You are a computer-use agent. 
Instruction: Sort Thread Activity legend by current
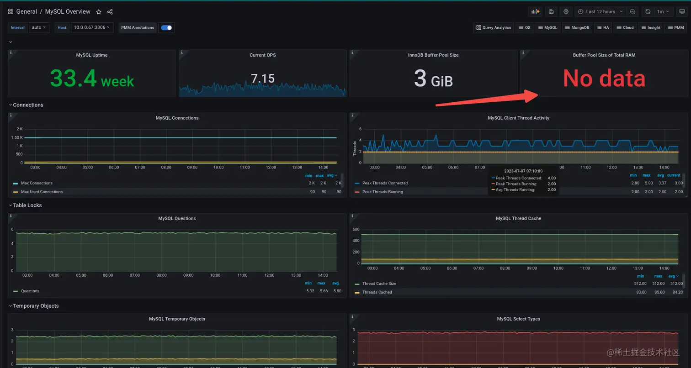tap(674, 175)
